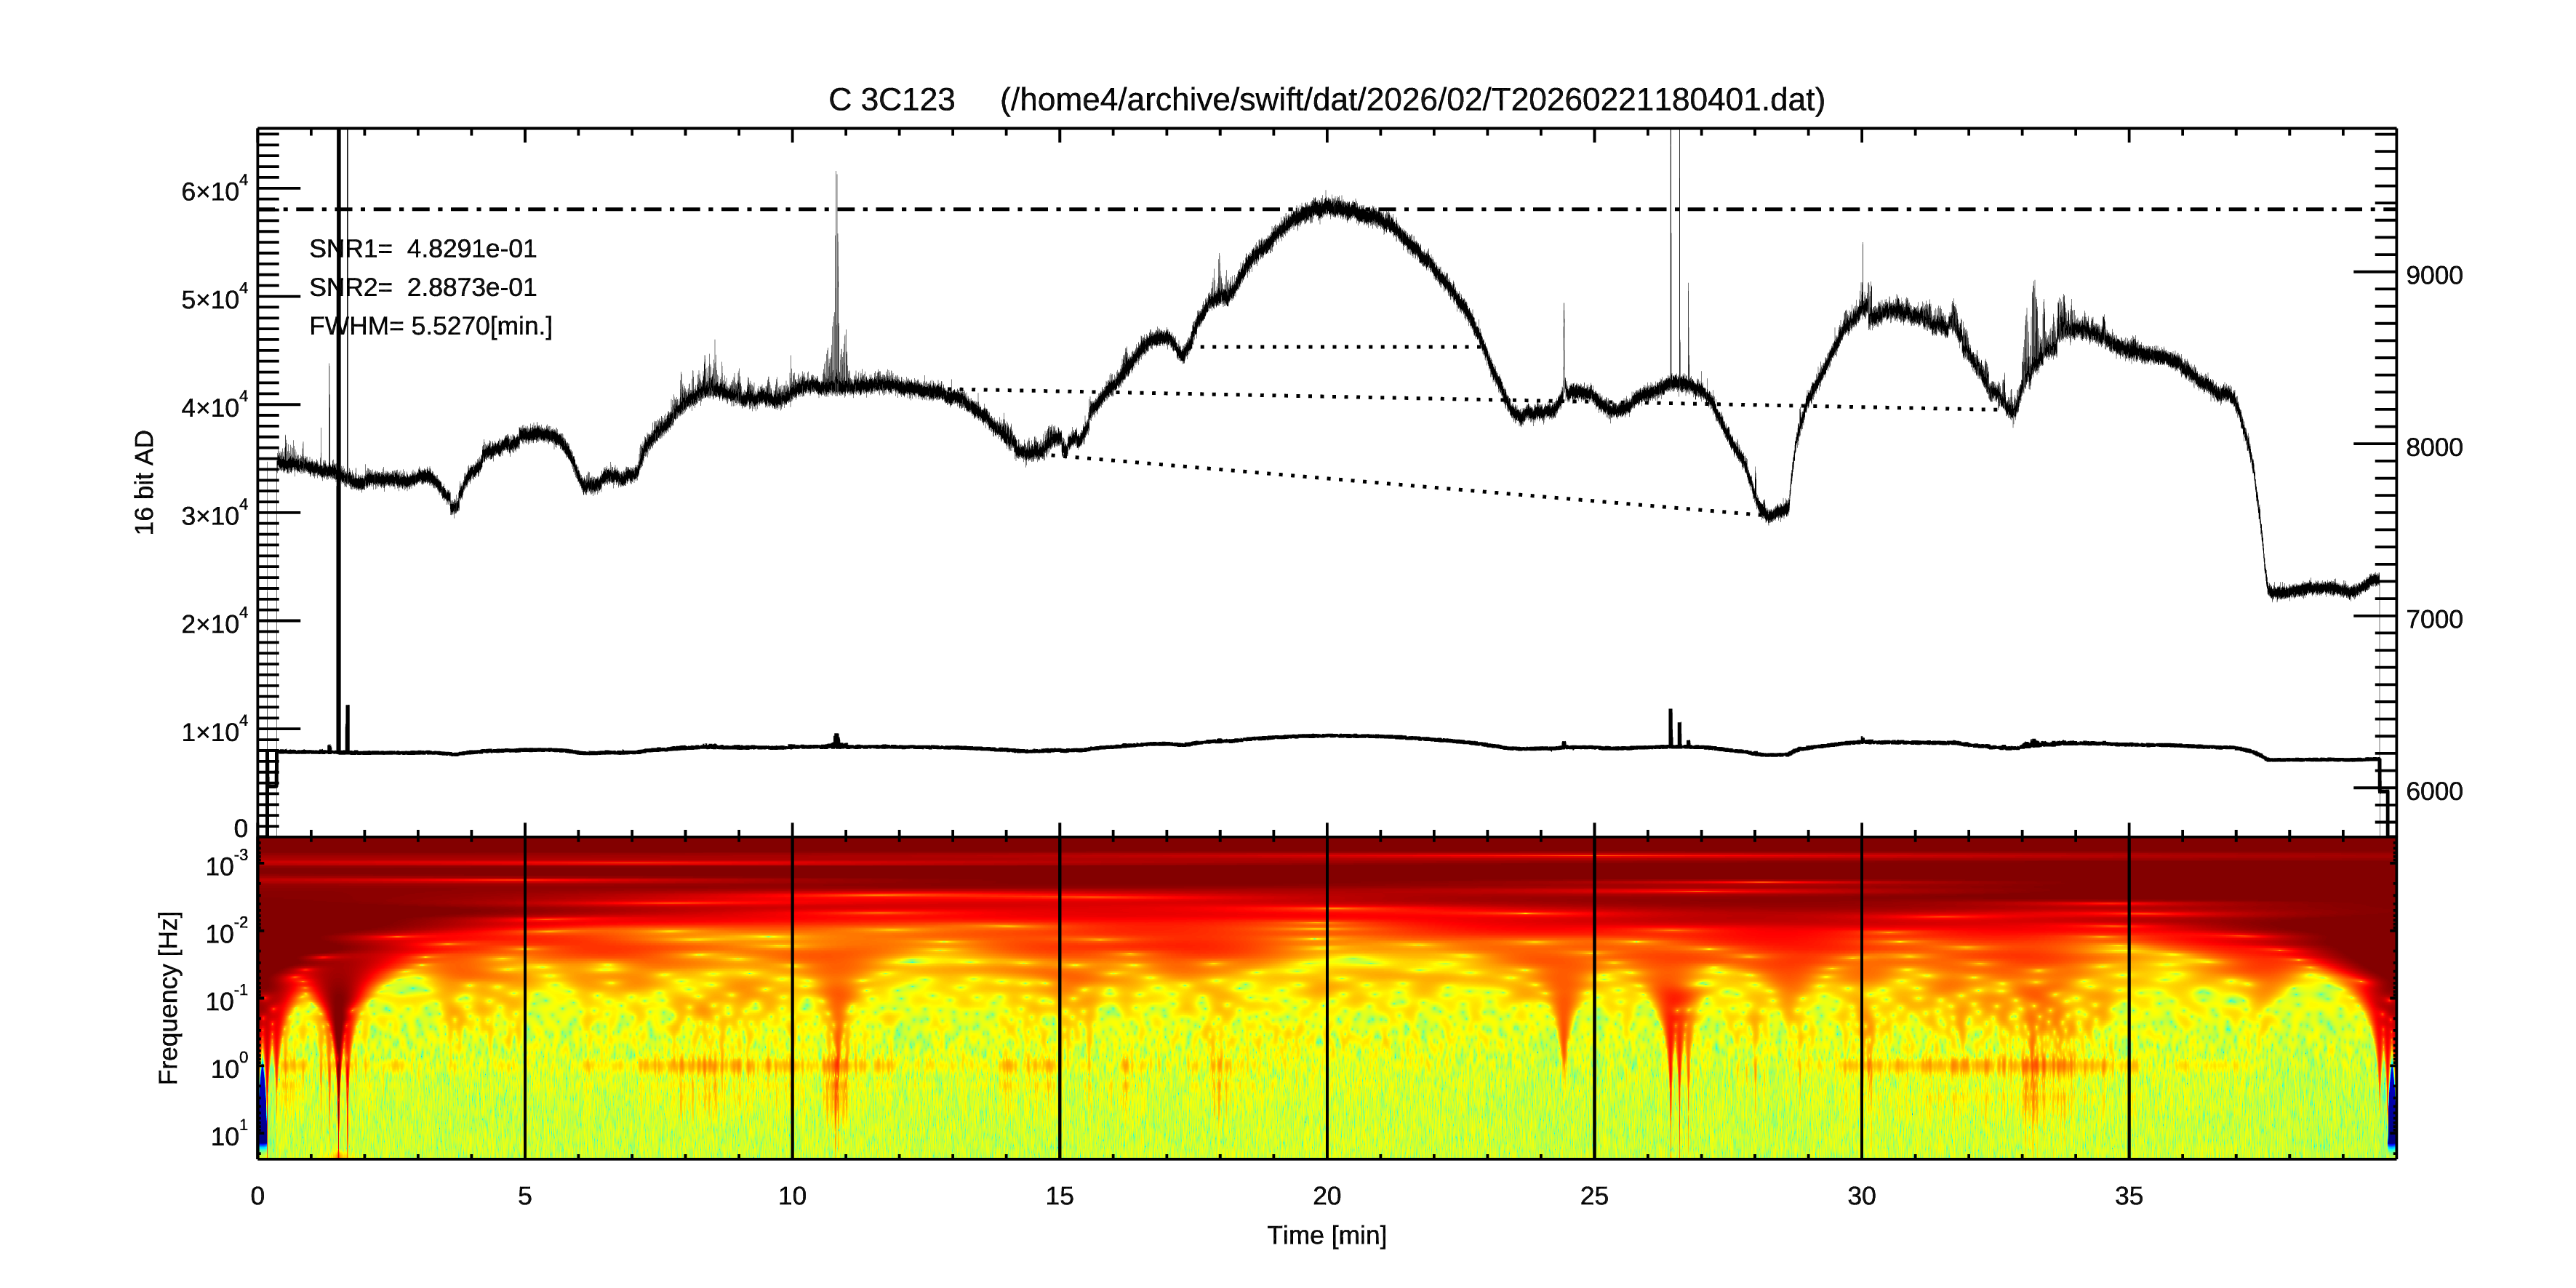Click the SNR1= 4.8291e-01 text
Screen dimensions: 2576x1288
[422, 249]
